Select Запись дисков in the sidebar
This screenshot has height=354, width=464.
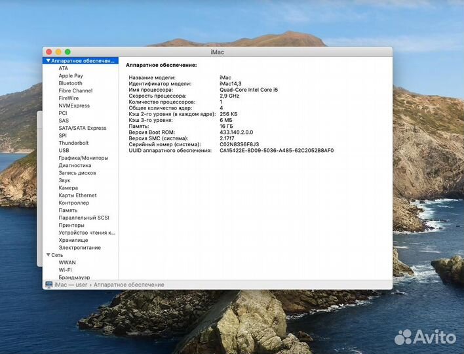[77, 173]
